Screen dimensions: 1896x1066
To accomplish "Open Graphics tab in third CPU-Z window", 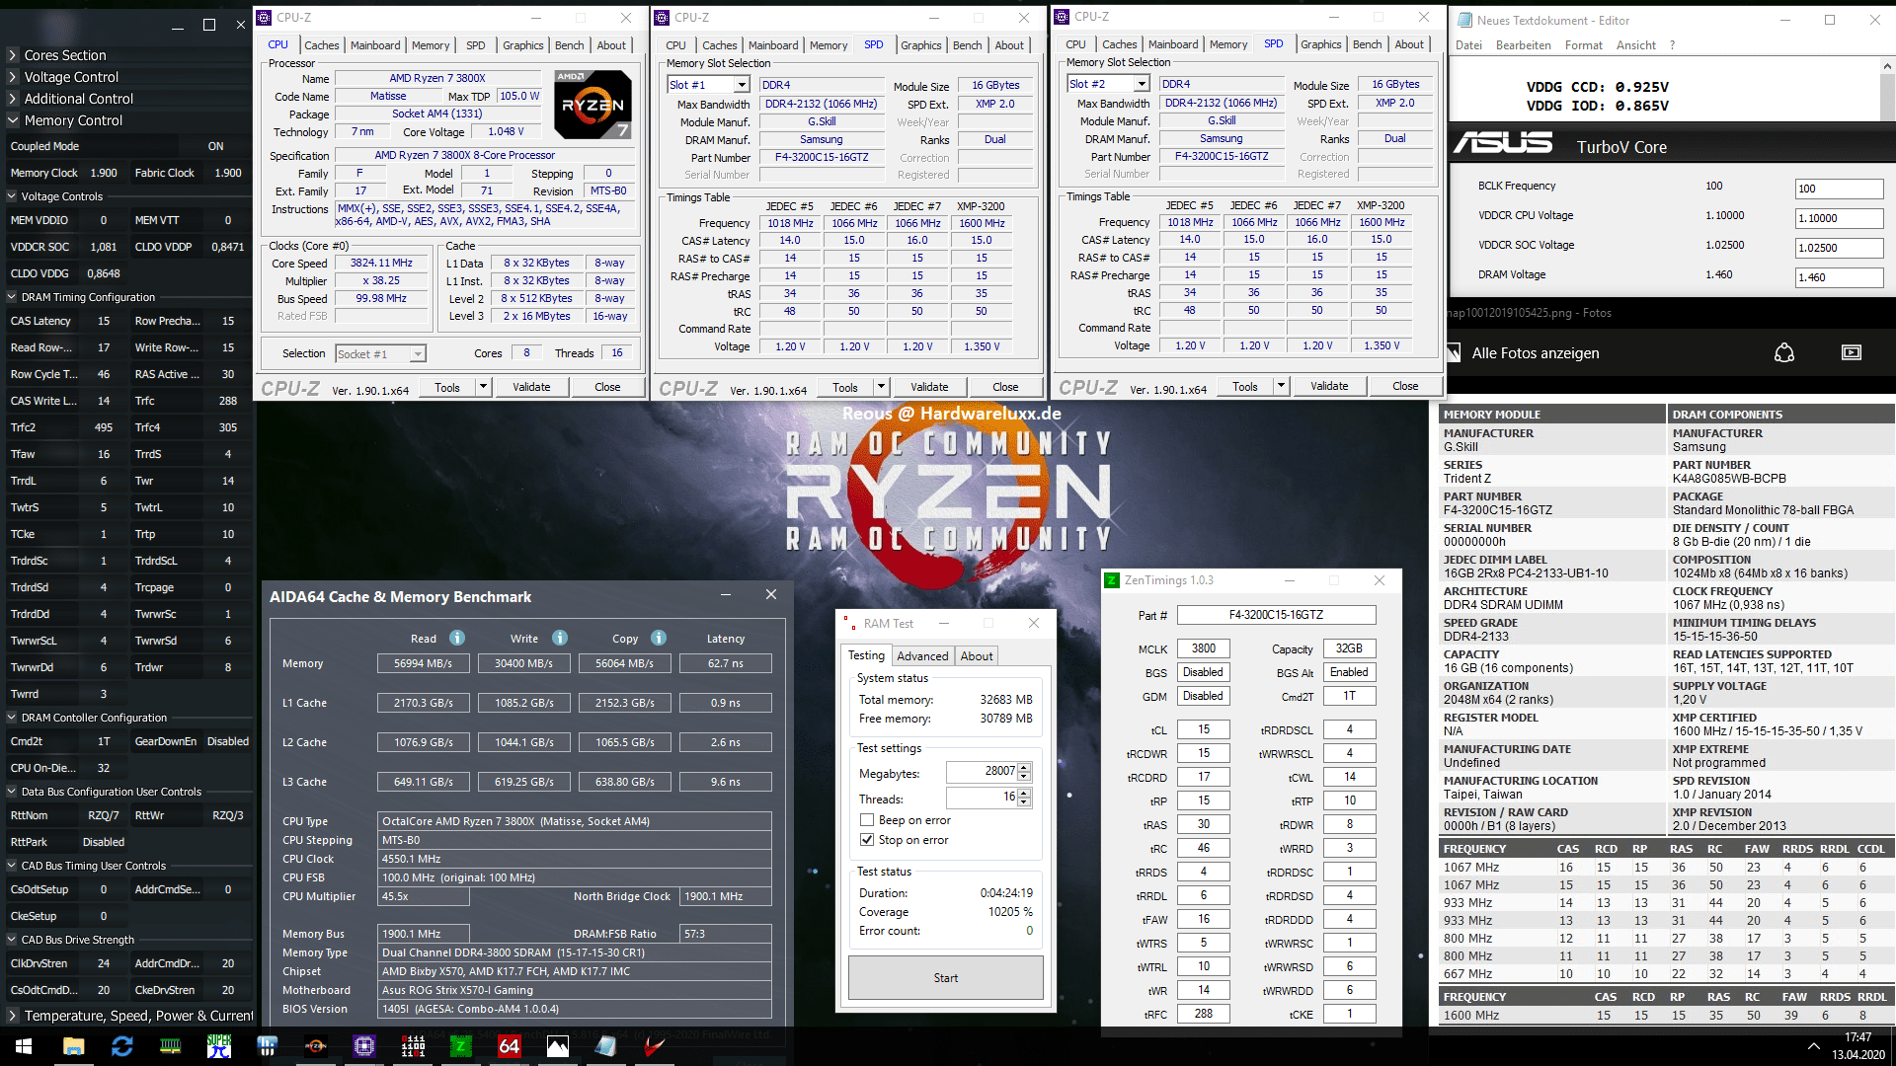I will tap(1320, 44).
